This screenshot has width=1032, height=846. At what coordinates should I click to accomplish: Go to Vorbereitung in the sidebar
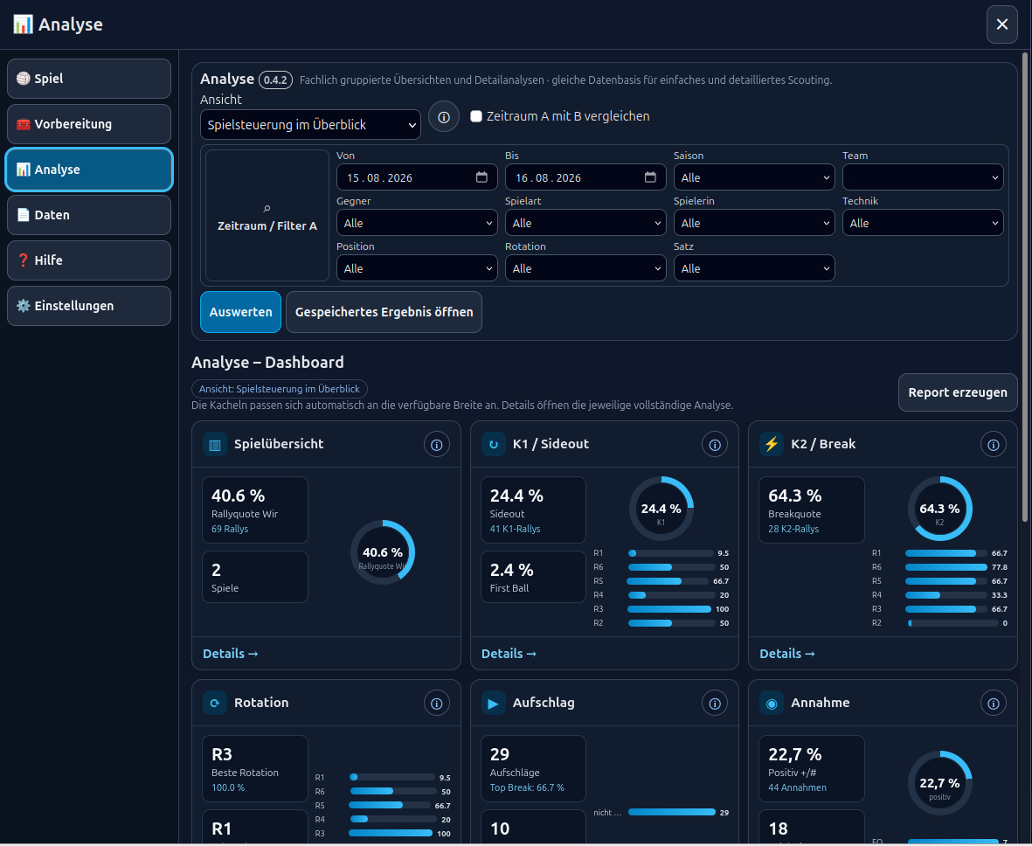pyautogui.click(x=89, y=124)
